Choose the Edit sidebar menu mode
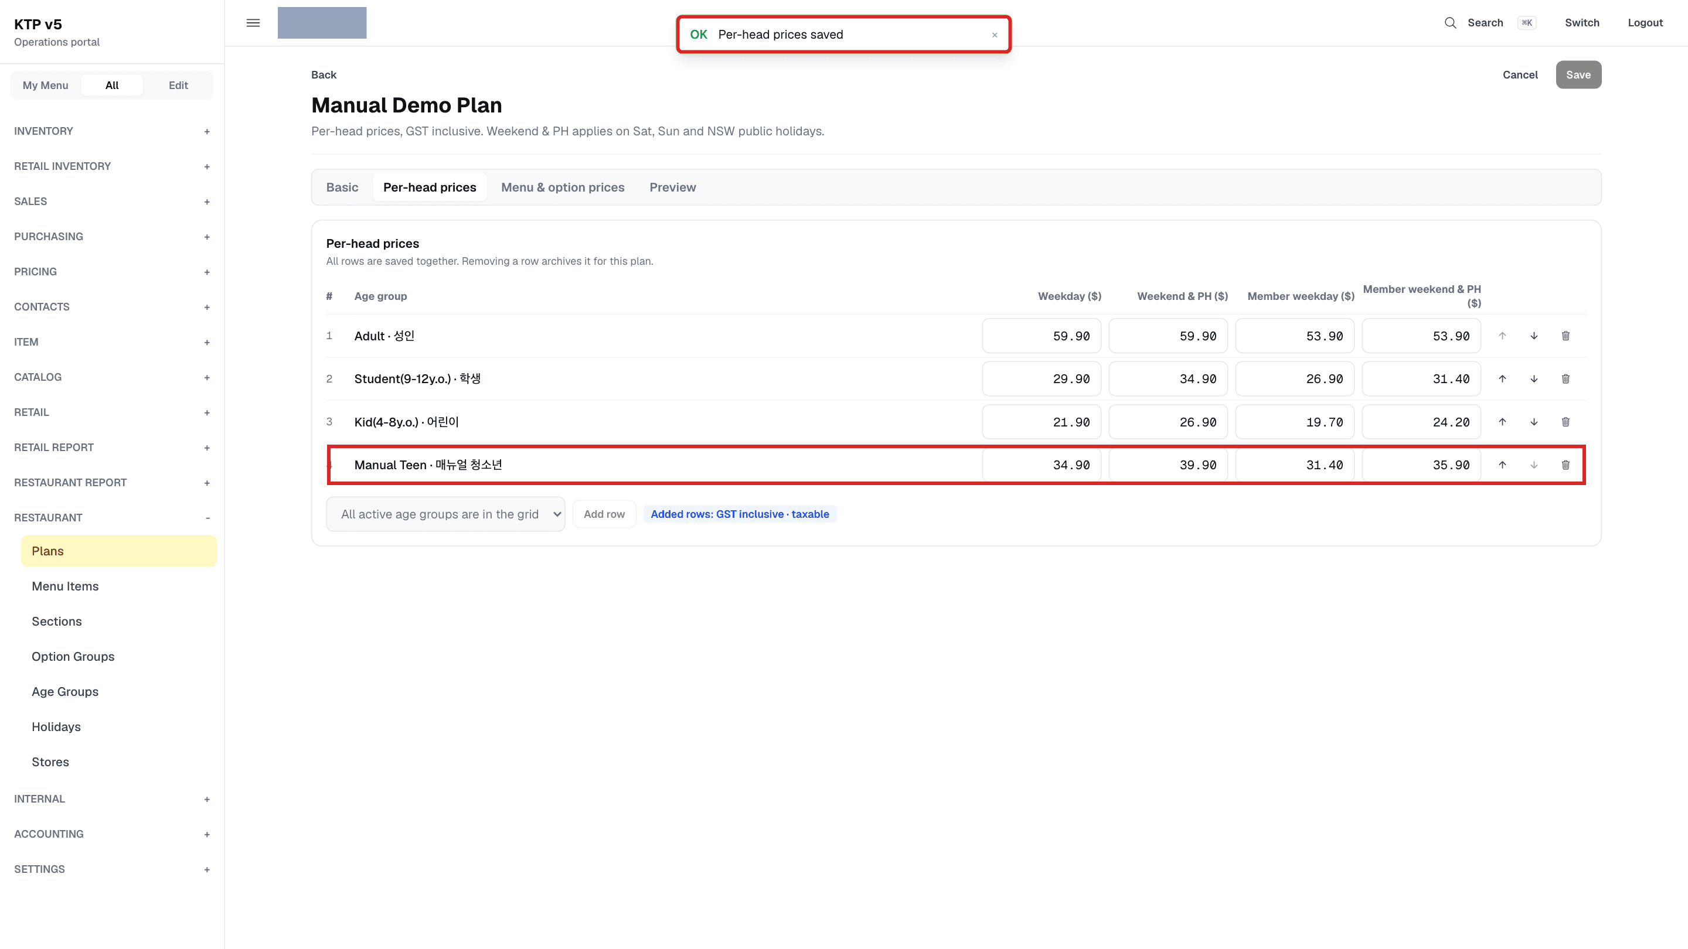Image resolution: width=1688 pixels, height=949 pixels. click(178, 85)
